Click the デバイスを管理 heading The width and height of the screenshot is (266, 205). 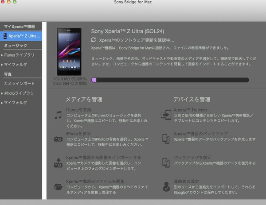(192, 99)
